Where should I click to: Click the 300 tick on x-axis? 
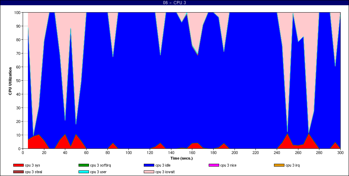[x=340, y=153]
